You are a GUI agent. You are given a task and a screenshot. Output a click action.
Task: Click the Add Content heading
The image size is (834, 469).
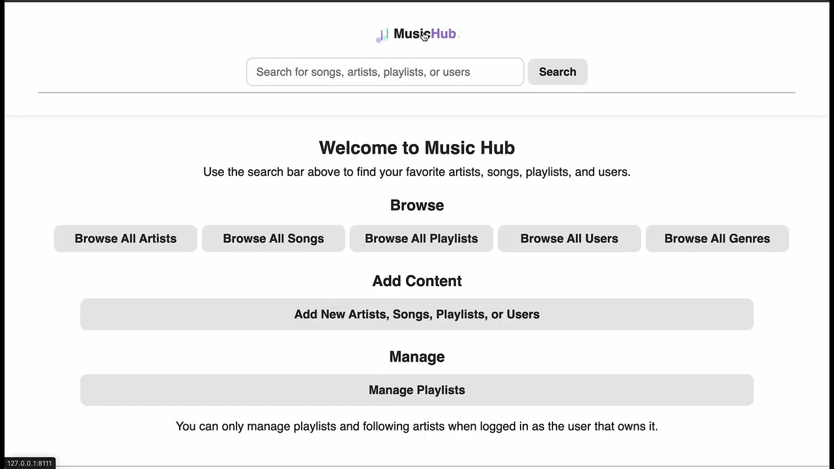click(417, 281)
